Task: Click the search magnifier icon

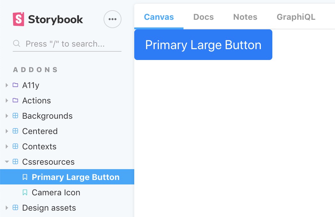Action: click(x=16, y=43)
